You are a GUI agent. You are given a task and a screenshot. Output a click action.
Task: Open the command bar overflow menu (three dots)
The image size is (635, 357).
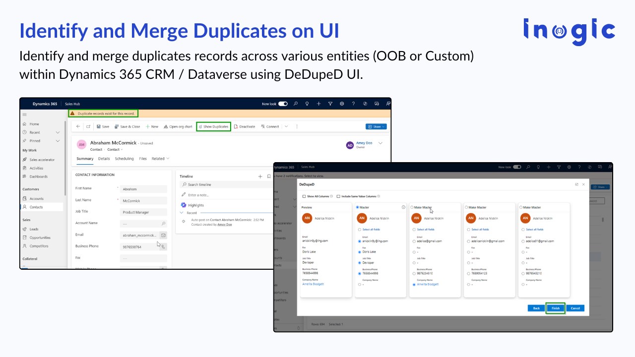[297, 126]
